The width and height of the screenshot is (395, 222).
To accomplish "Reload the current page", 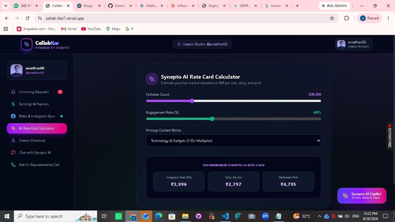I will pyautogui.click(x=27, y=18).
